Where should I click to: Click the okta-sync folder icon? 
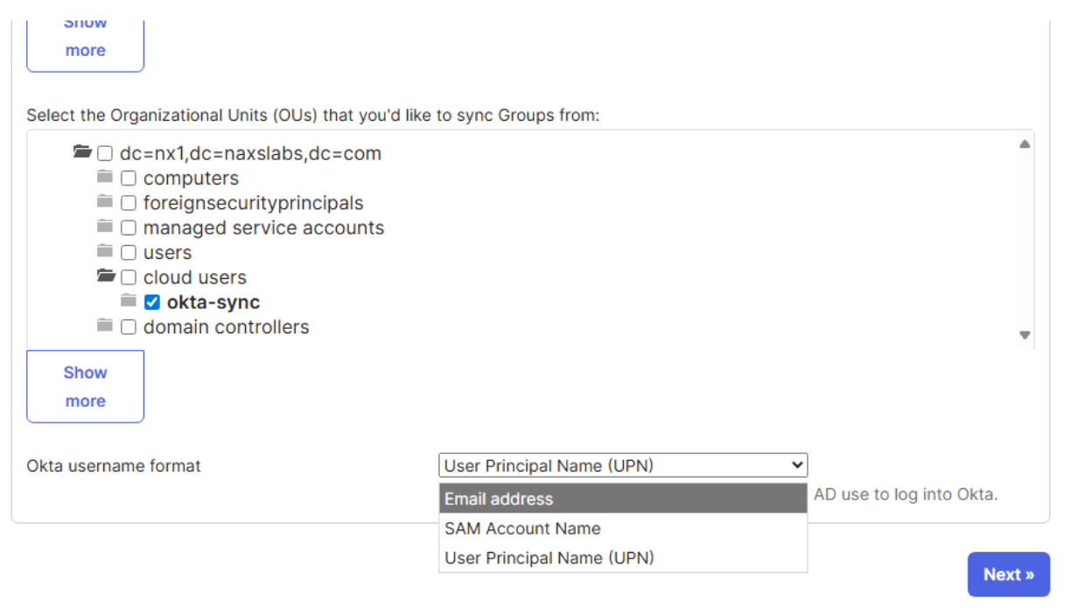[x=129, y=301]
